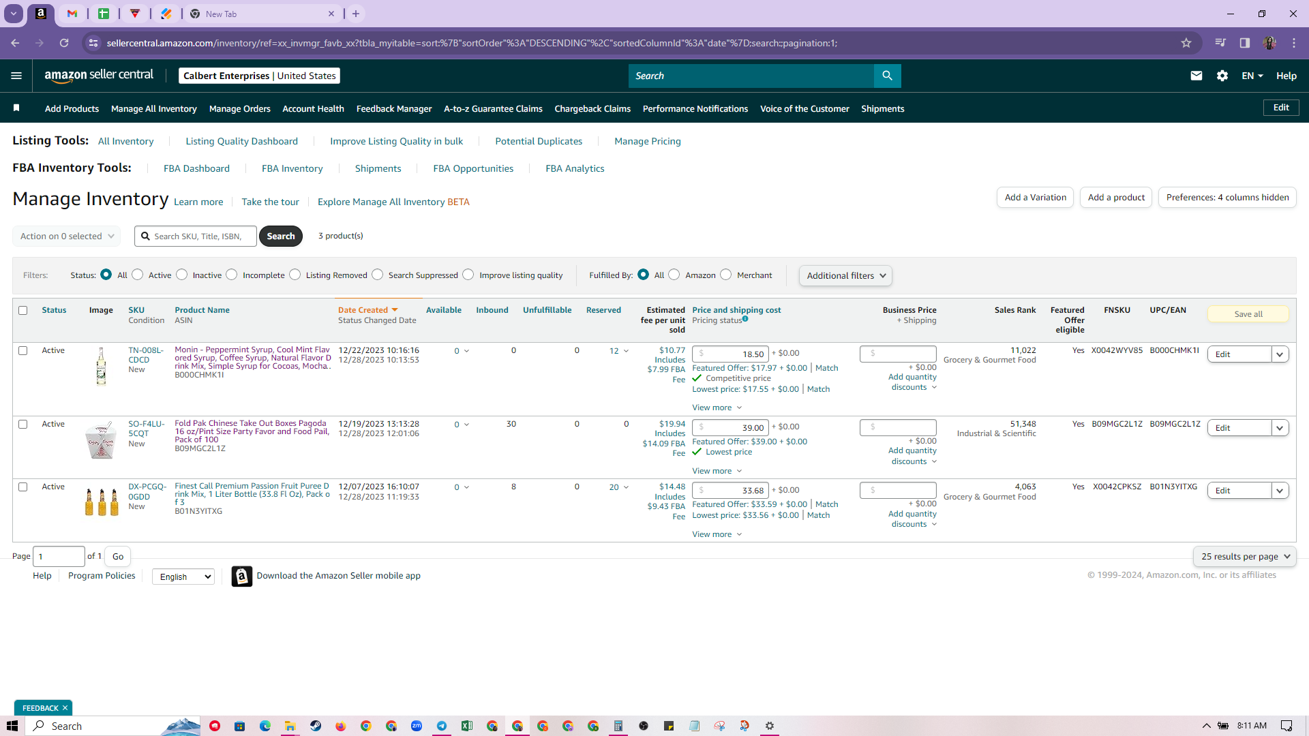Open Performance Notifications menu item
The height and width of the screenshot is (736, 1309).
pos(695,108)
